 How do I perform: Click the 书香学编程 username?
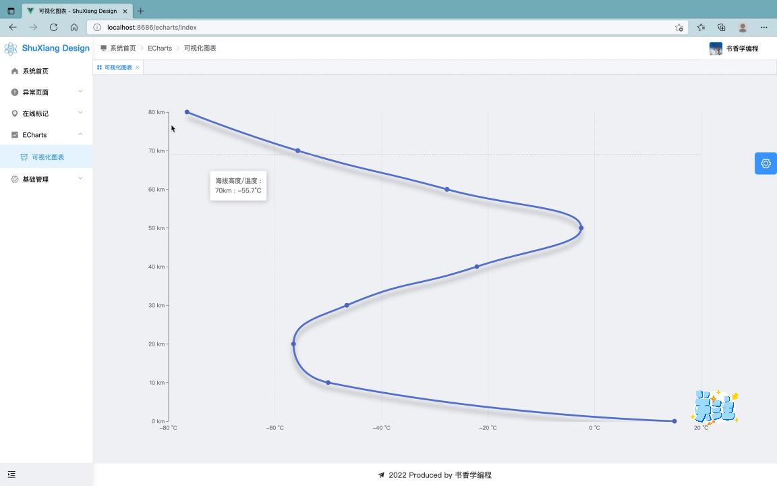click(x=743, y=49)
